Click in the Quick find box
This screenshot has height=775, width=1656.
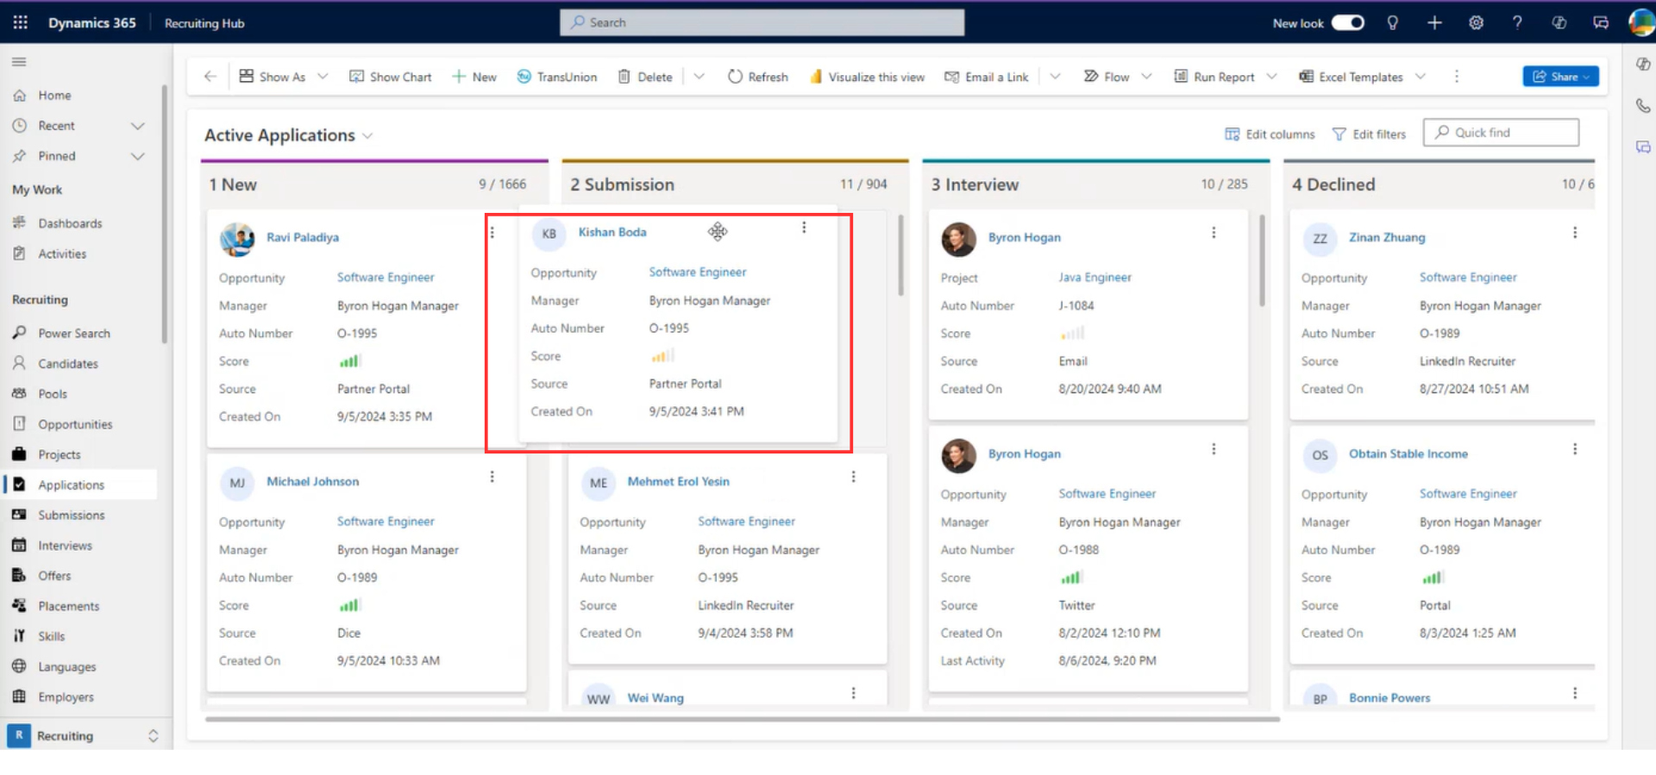(1501, 133)
